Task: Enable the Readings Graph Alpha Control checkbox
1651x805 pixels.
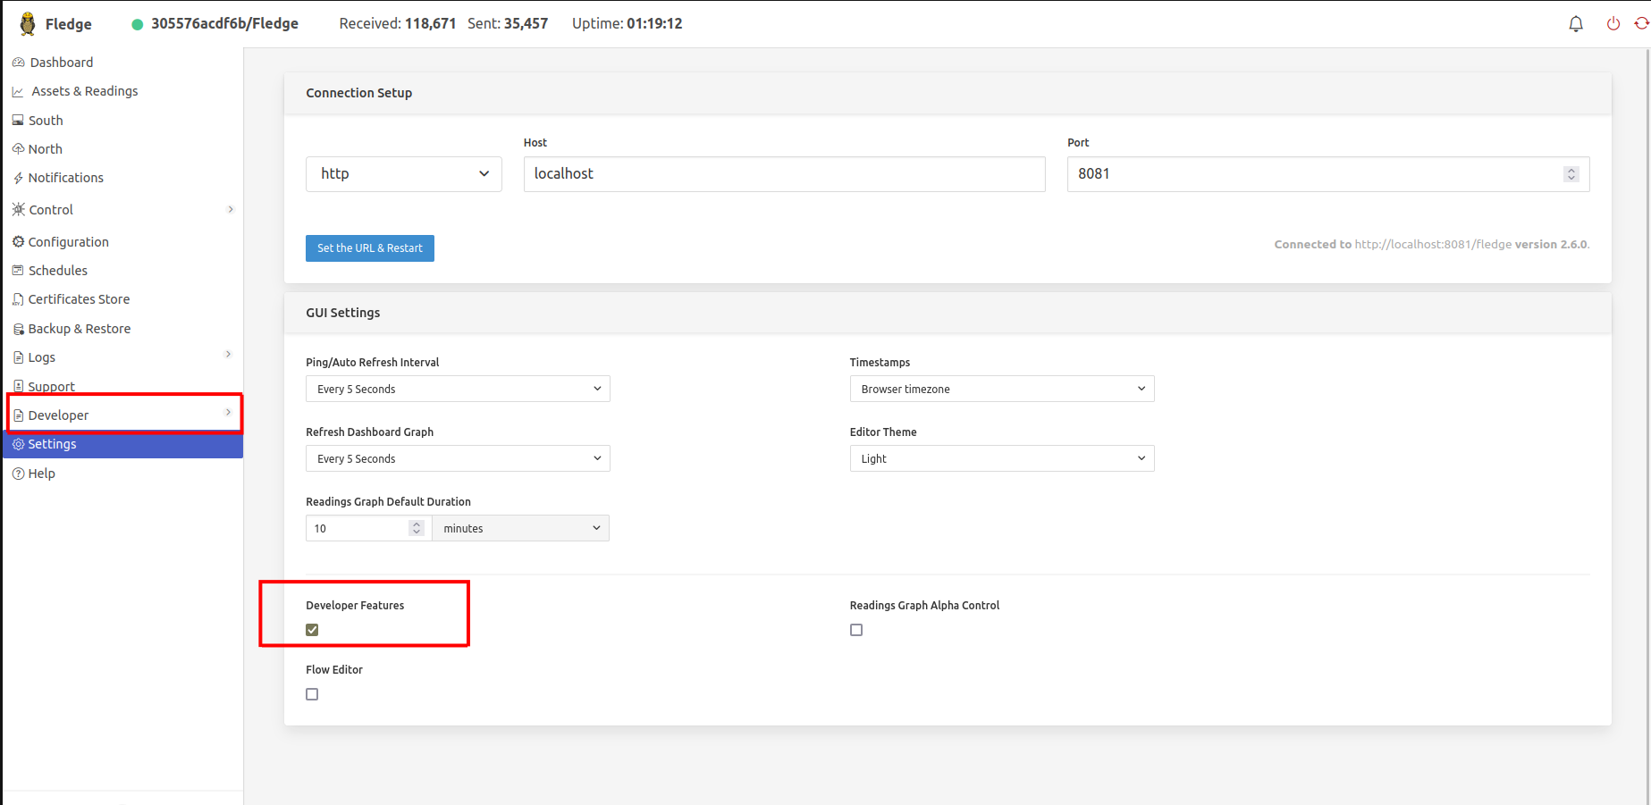Action: pos(856,630)
